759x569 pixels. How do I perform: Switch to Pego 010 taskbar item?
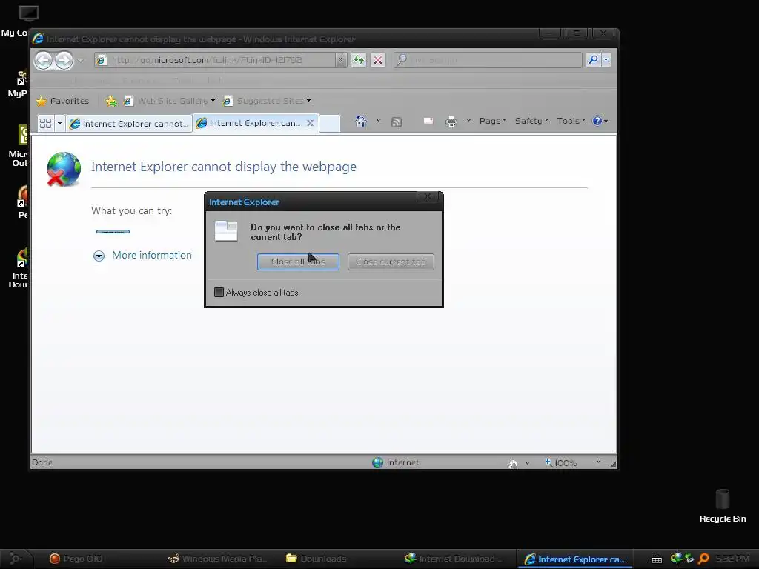(76, 559)
